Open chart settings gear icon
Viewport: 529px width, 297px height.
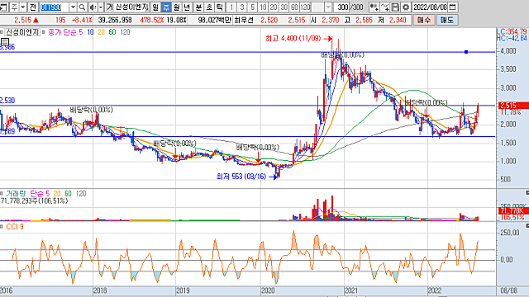point(406,7)
